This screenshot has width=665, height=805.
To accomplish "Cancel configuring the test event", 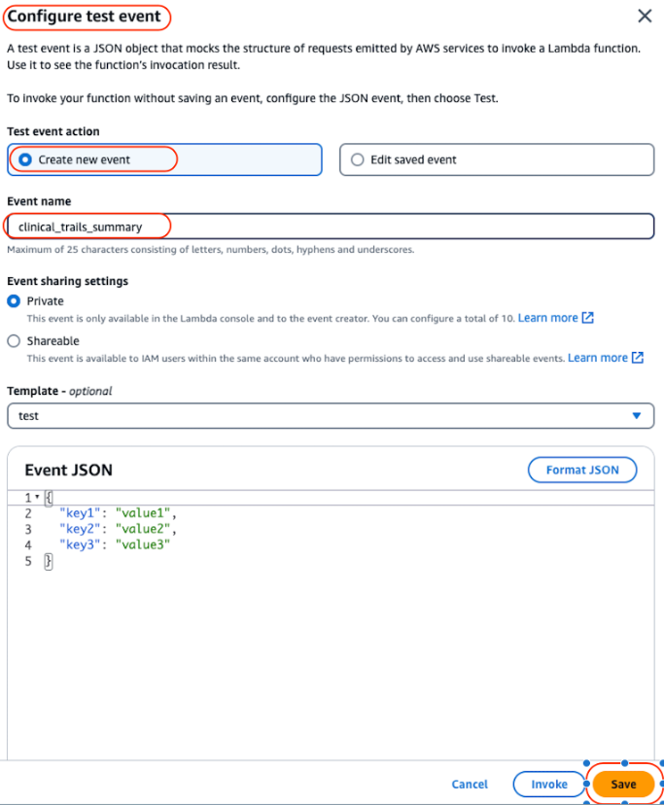I will coord(470,784).
